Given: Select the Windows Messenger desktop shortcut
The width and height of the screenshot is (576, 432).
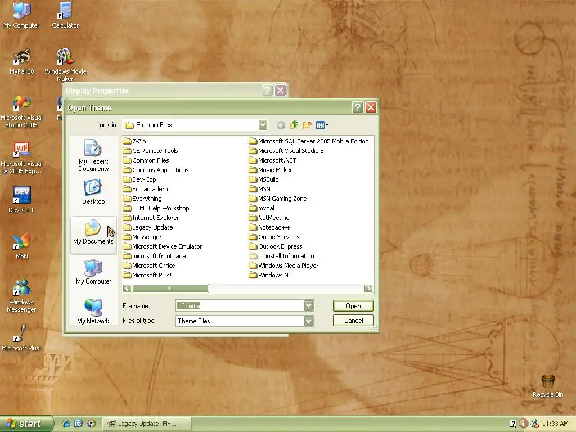Looking at the screenshot, I should tap(21, 296).
